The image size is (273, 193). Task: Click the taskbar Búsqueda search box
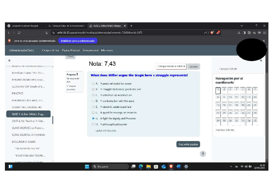pos(110,167)
